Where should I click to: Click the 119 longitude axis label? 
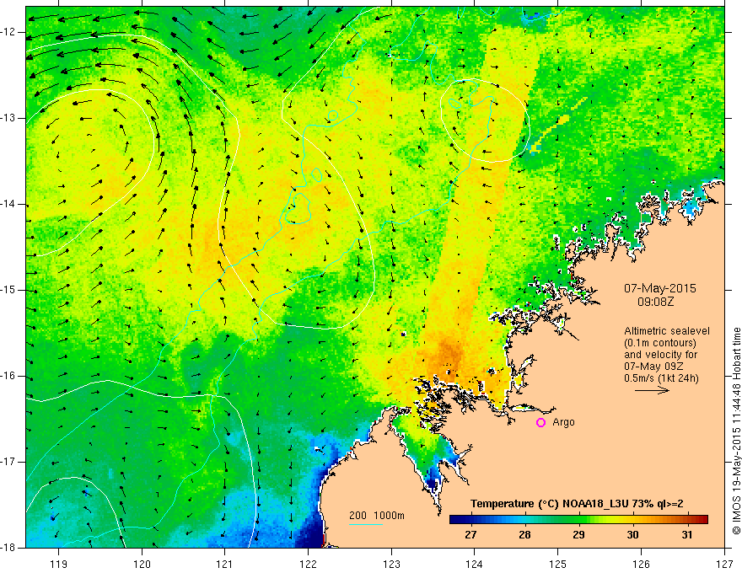59,564
